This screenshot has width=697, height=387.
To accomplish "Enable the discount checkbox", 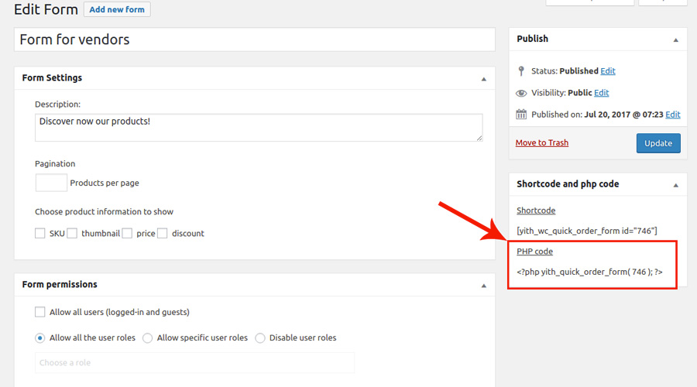I will point(163,233).
